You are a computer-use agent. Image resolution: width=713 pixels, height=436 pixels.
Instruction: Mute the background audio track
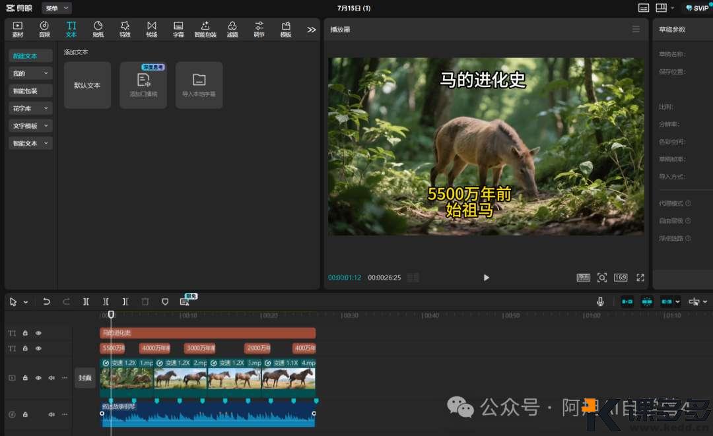click(51, 414)
